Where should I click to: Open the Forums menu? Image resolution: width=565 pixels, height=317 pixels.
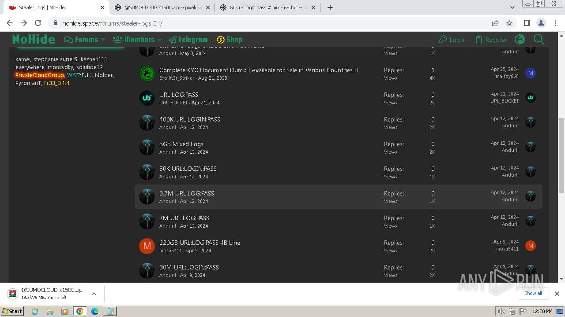tap(81, 40)
